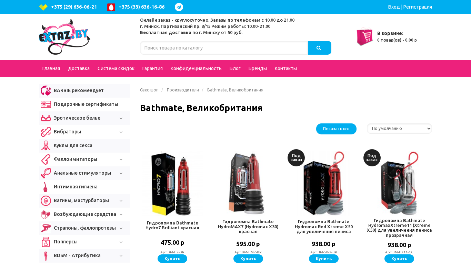Open the pink shopping cart icon
471x264 pixels.
pos(364,36)
